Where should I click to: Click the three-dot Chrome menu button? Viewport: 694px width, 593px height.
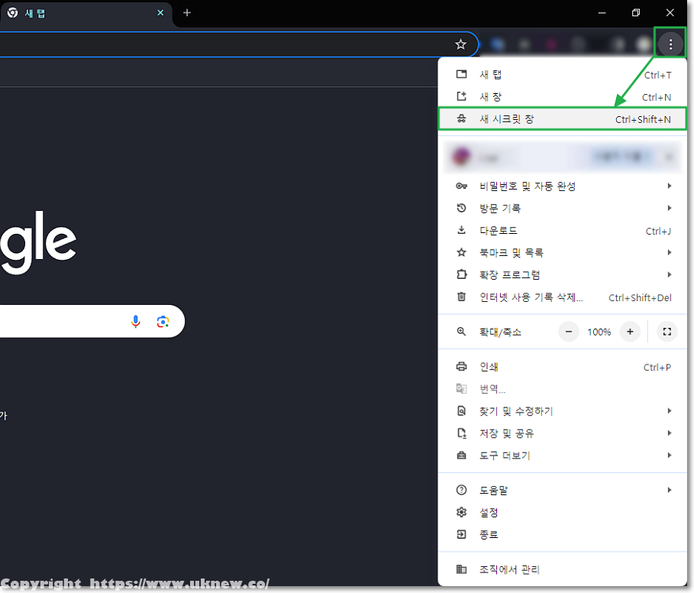coord(670,44)
